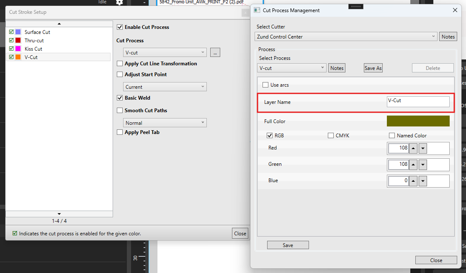Select the V-Cut row in list
Image resolution: width=466 pixels, height=273 pixels.
coord(59,57)
